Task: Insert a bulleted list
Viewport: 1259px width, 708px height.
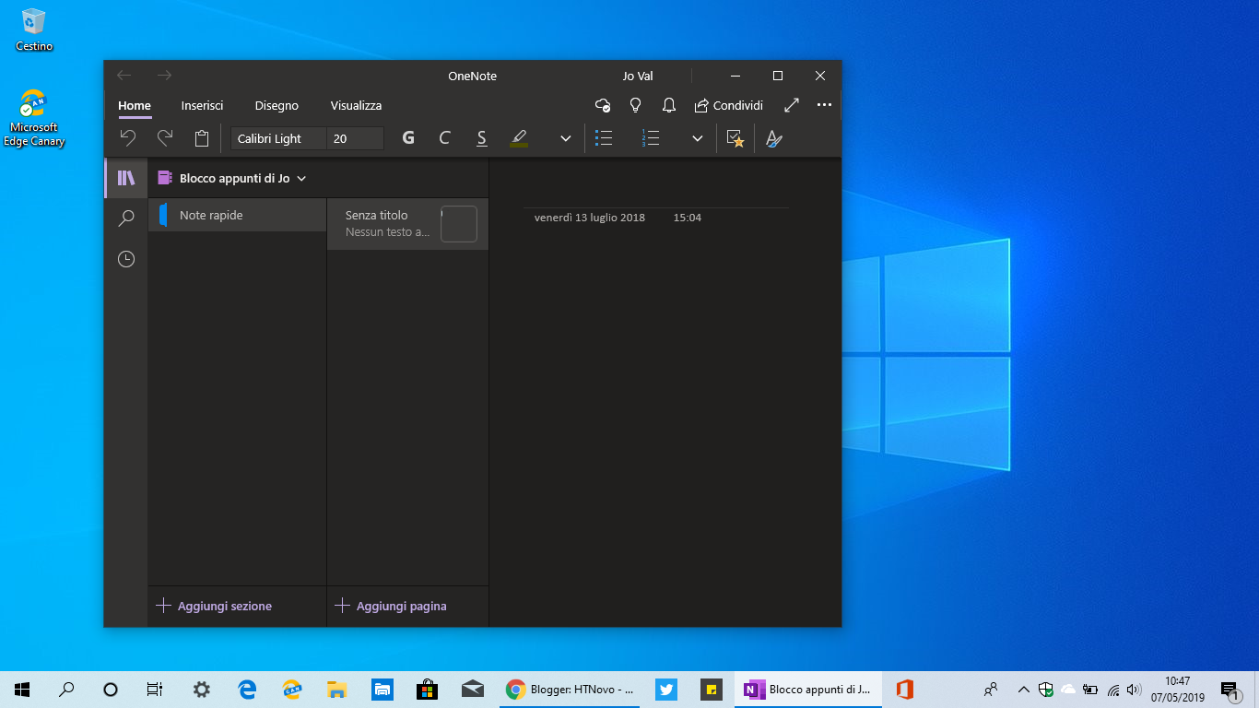Action: click(604, 138)
